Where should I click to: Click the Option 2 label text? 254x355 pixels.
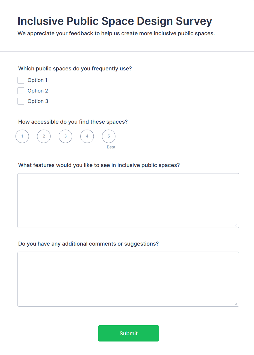(38, 91)
